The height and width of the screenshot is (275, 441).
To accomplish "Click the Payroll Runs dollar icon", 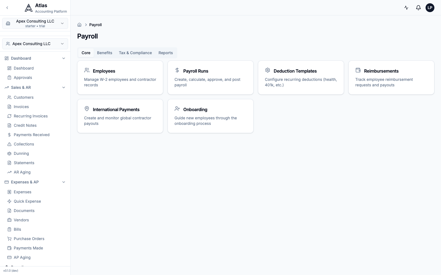I will click(177, 70).
